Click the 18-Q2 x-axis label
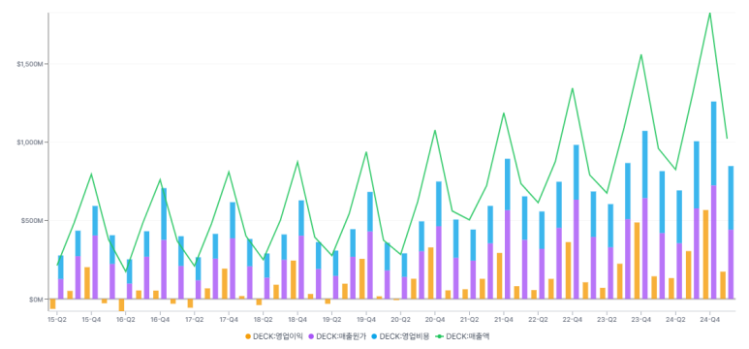 coord(264,319)
